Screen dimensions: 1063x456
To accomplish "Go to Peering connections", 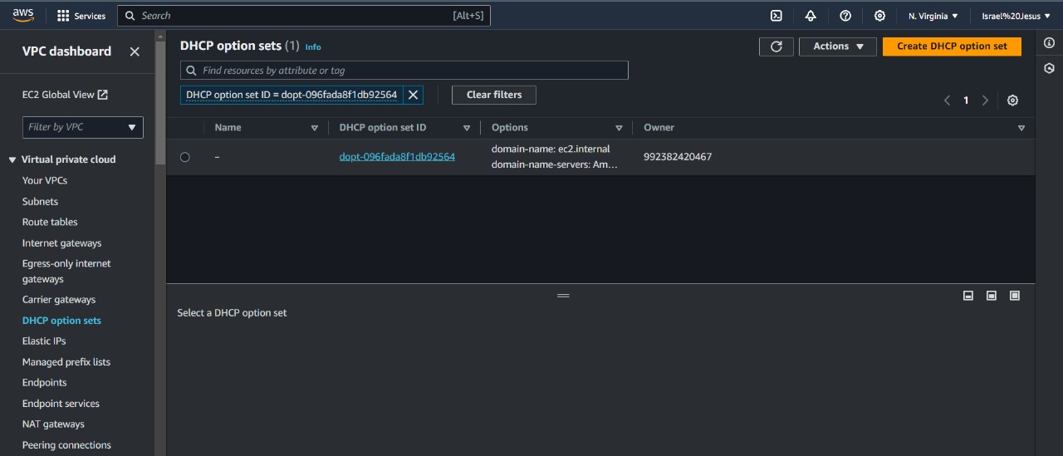I will 66,445.
